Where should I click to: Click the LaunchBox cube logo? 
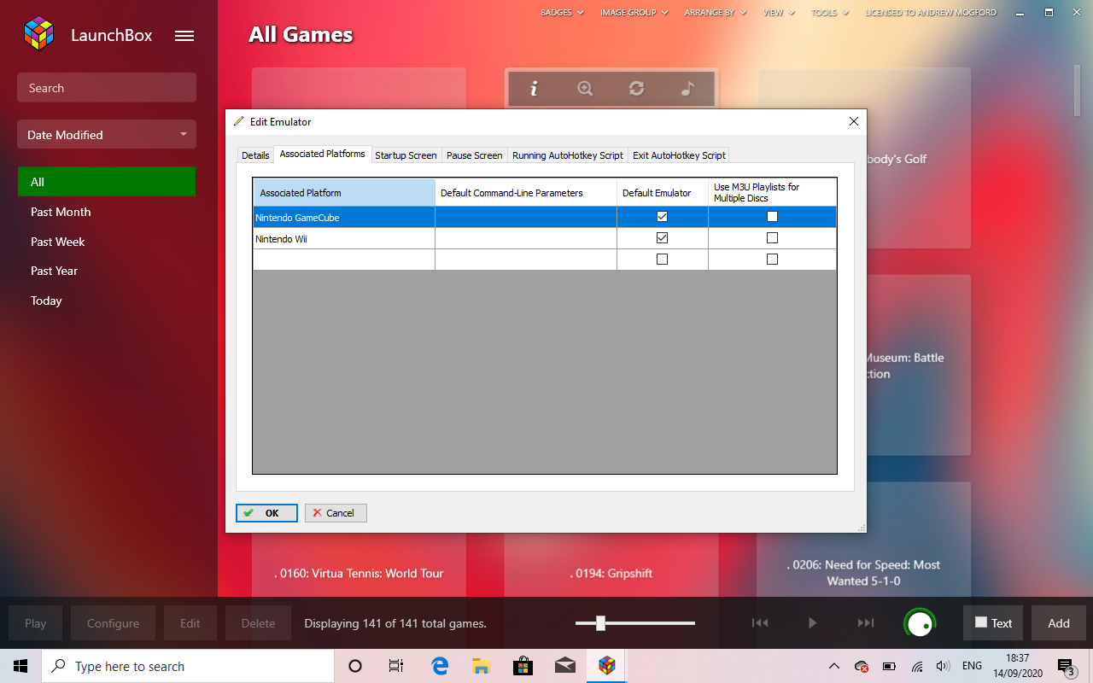click(x=38, y=34)
